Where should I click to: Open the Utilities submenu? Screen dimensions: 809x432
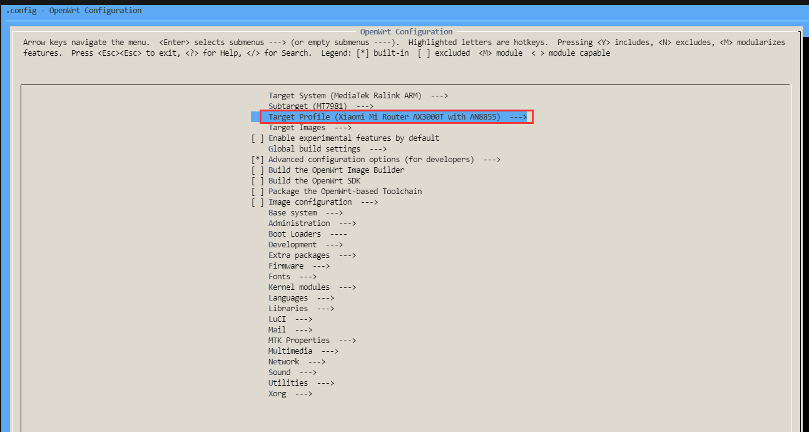[x=301, y=383]
